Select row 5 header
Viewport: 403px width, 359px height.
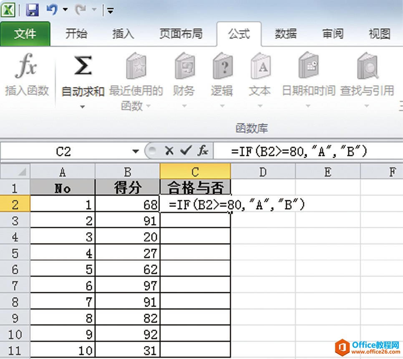15,253
